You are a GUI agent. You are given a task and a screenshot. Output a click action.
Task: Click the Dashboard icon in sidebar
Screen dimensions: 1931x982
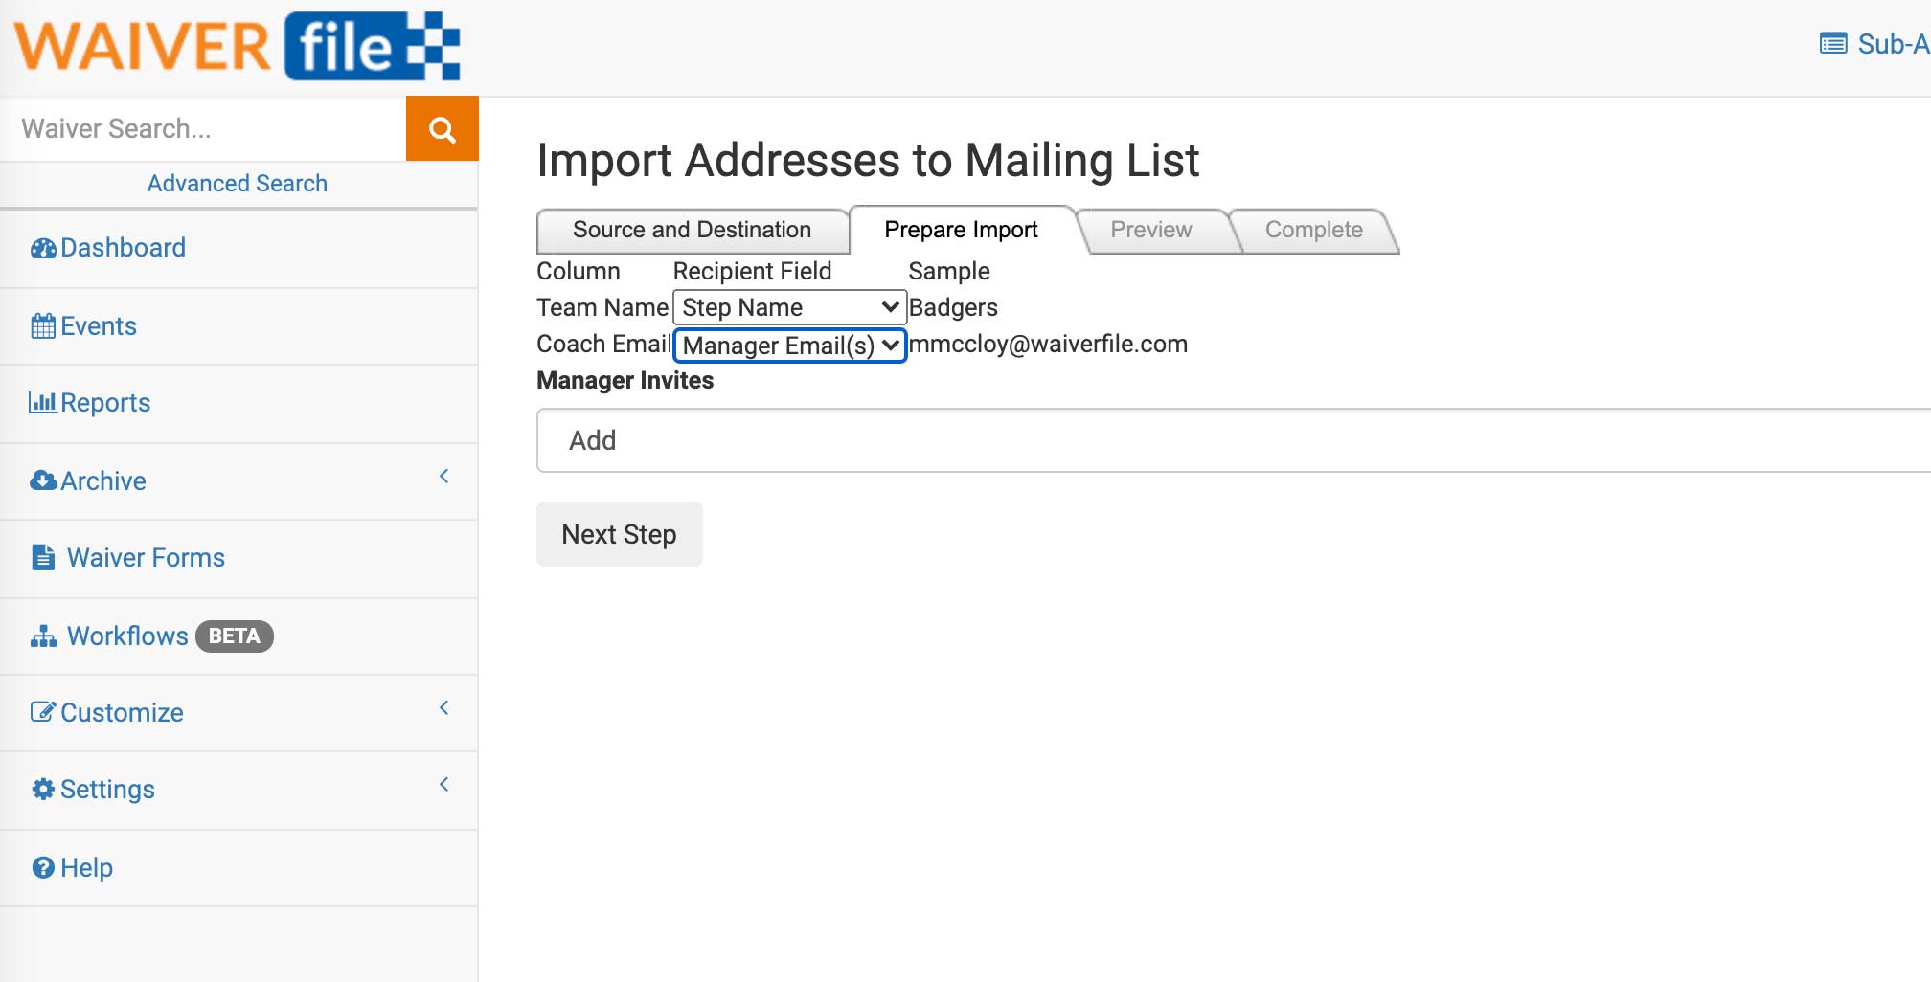click(42, 247)
